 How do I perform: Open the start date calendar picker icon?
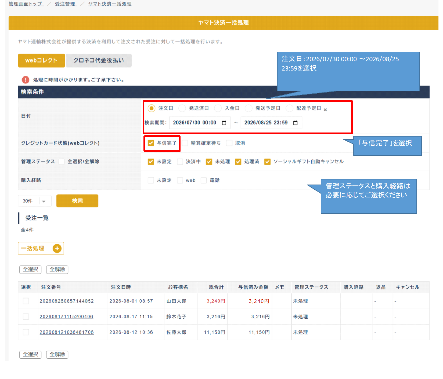pos(224,123)
